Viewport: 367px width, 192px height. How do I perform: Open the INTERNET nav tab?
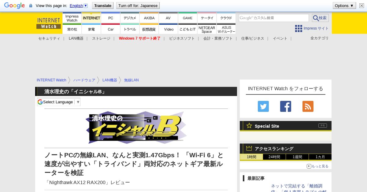click(x=91, y=18)
